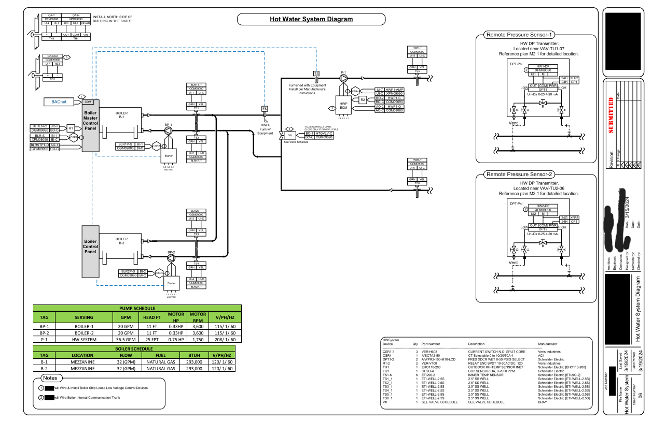Click the 'BLREN-C' point label
Image resolution: width=652 pixels, height=421 pixels.
coord(40,126)
